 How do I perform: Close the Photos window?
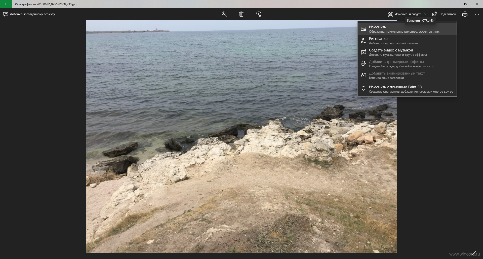click(477, 4)
